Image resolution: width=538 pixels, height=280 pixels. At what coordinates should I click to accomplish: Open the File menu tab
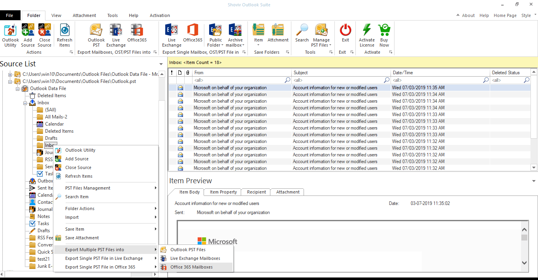[9, 15]
